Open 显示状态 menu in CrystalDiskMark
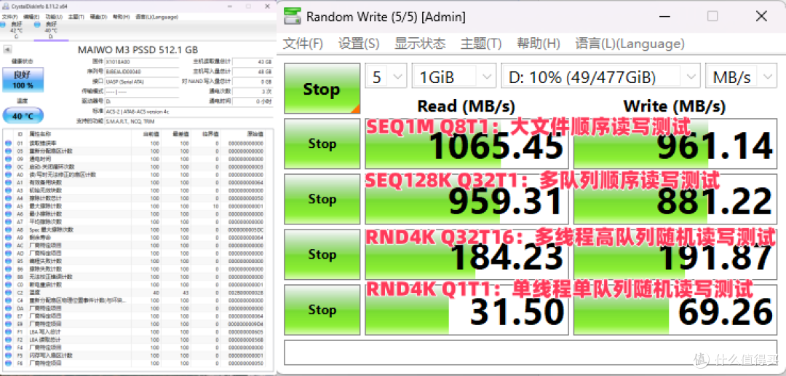This screenshot has height=376, width=786. (420, 43)
